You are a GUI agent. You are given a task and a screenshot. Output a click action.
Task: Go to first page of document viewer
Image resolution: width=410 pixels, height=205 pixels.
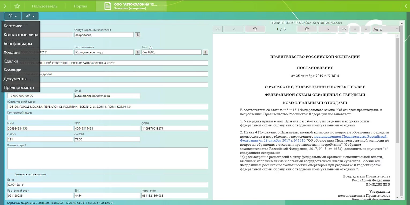click(218, 29)
